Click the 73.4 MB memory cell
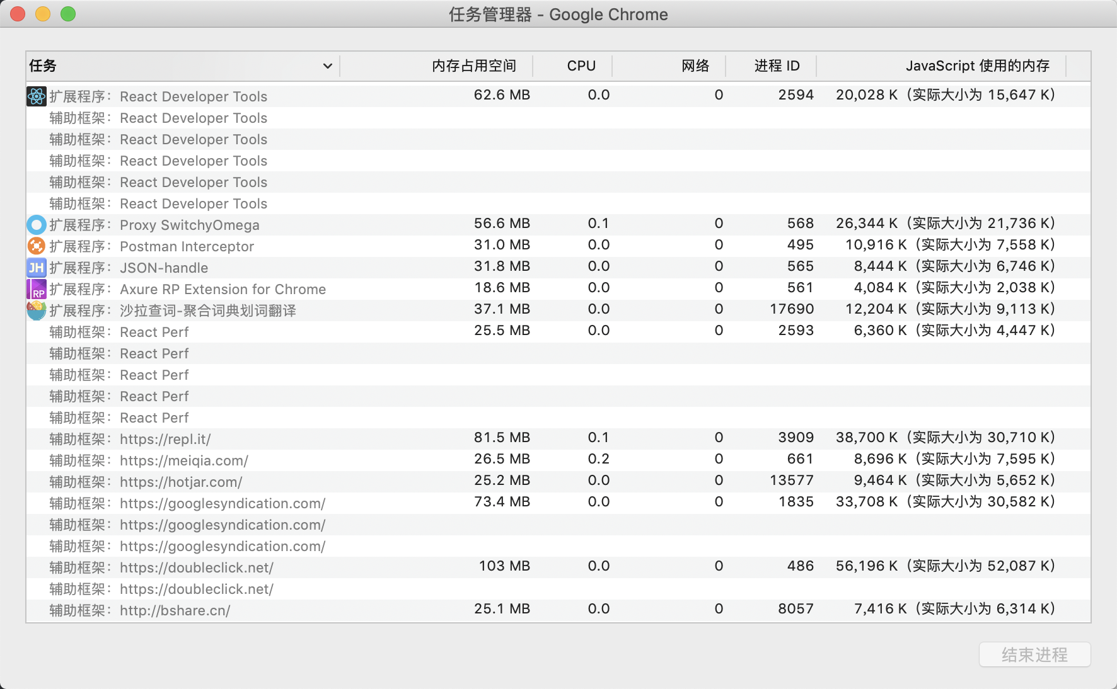The height and width of the screenshot is (689, 1117). [x=502, y=502]
